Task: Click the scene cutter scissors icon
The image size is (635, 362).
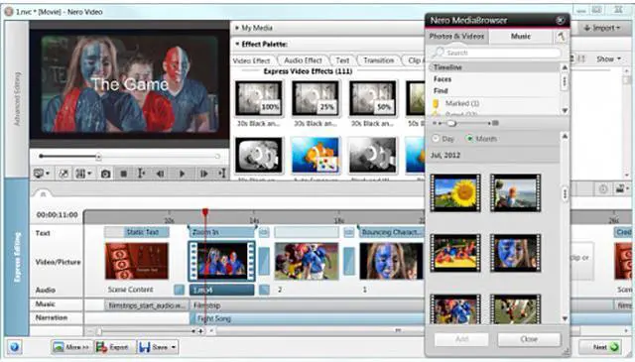Action: tap(63, 174)
